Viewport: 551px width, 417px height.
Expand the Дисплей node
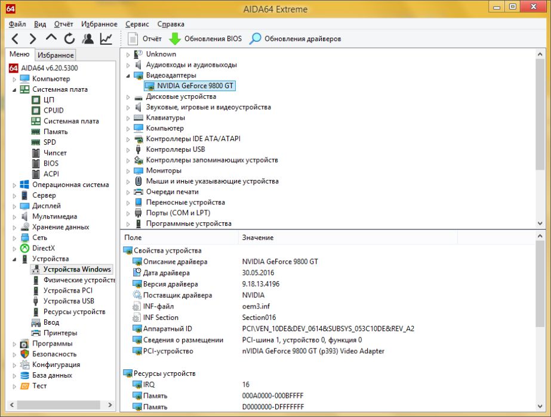[14, 206]
